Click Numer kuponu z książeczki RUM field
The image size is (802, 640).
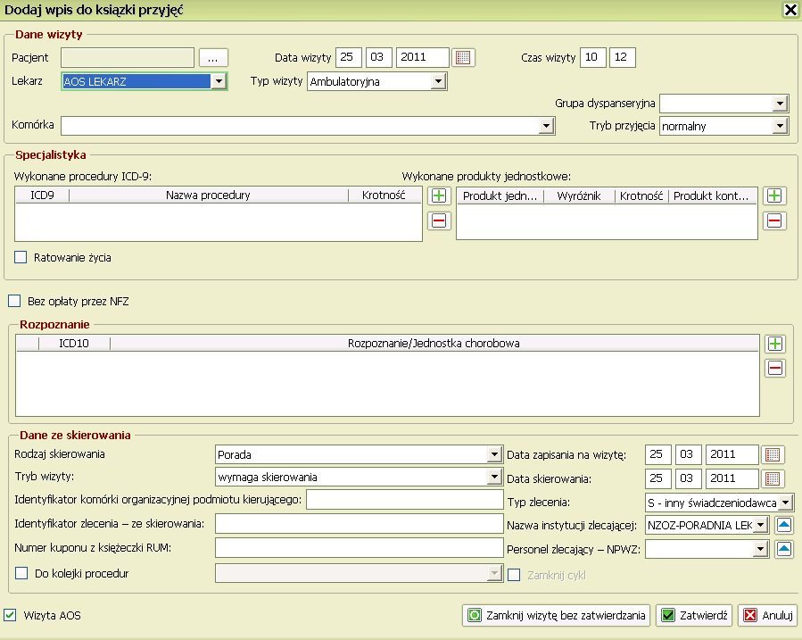[x=360, y=547]
